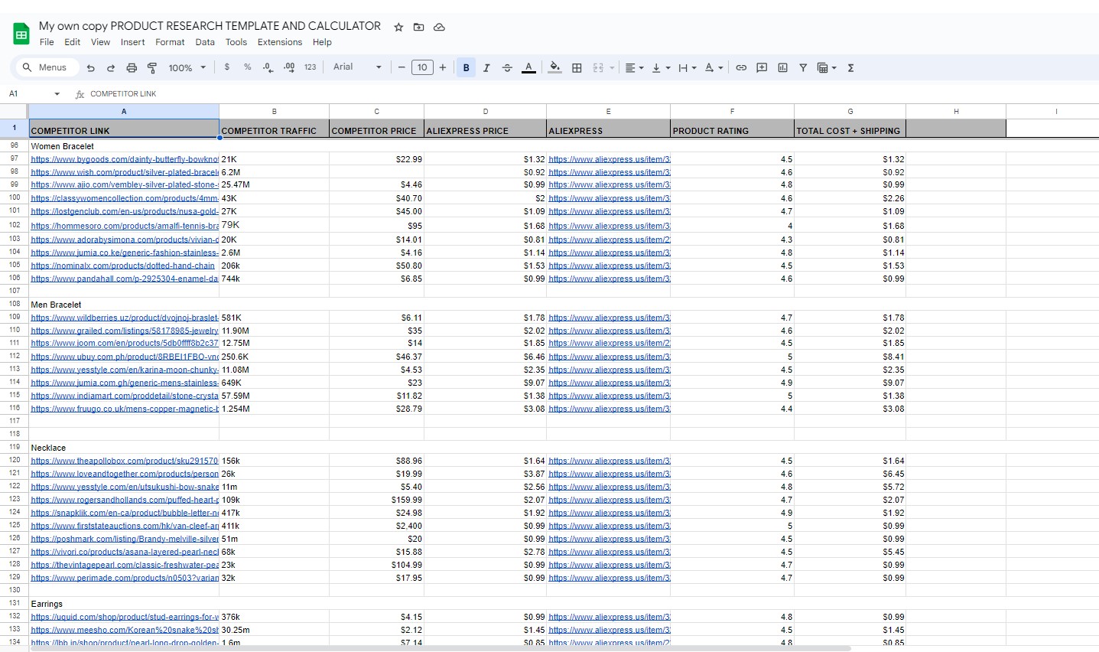Open the File menu
The width and height of the screenshot is (1099, 652).
(47, 42)
